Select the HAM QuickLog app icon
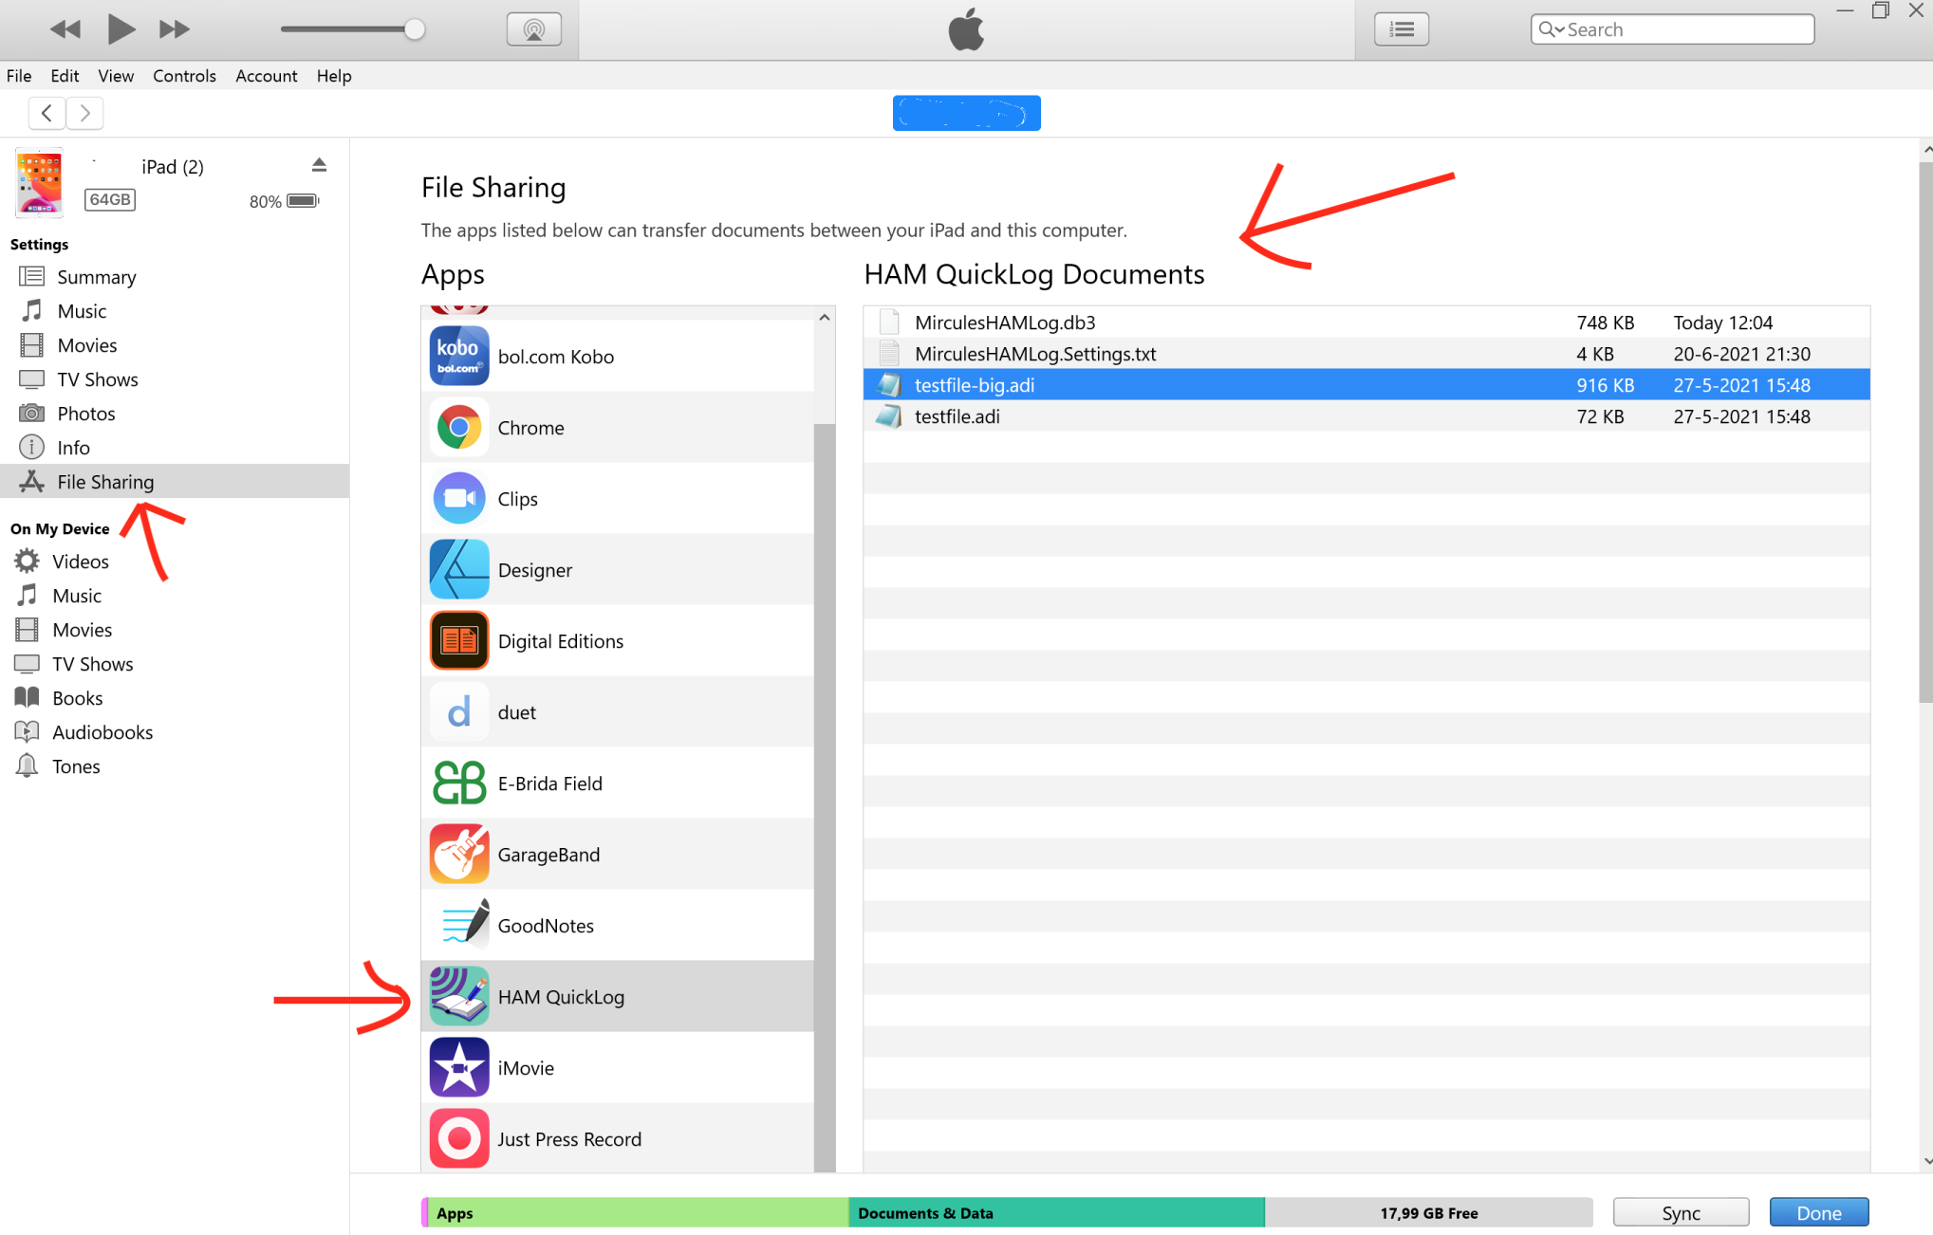The image size is (1933, 1235). 458,996
